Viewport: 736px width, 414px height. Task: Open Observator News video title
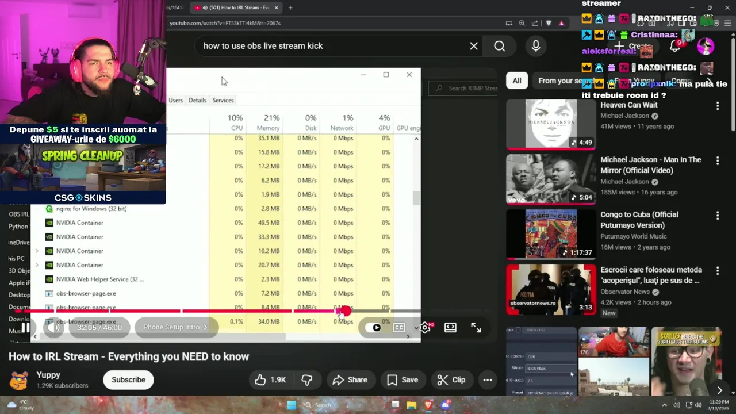[x=651, y=275]
